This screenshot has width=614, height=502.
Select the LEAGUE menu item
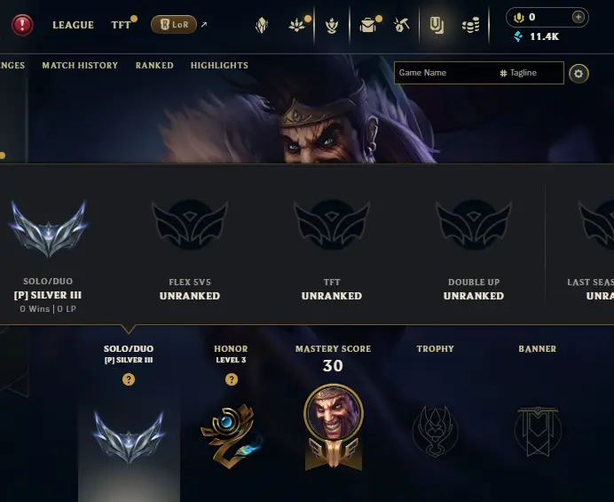pyautogui.click(x=74, y=25)
